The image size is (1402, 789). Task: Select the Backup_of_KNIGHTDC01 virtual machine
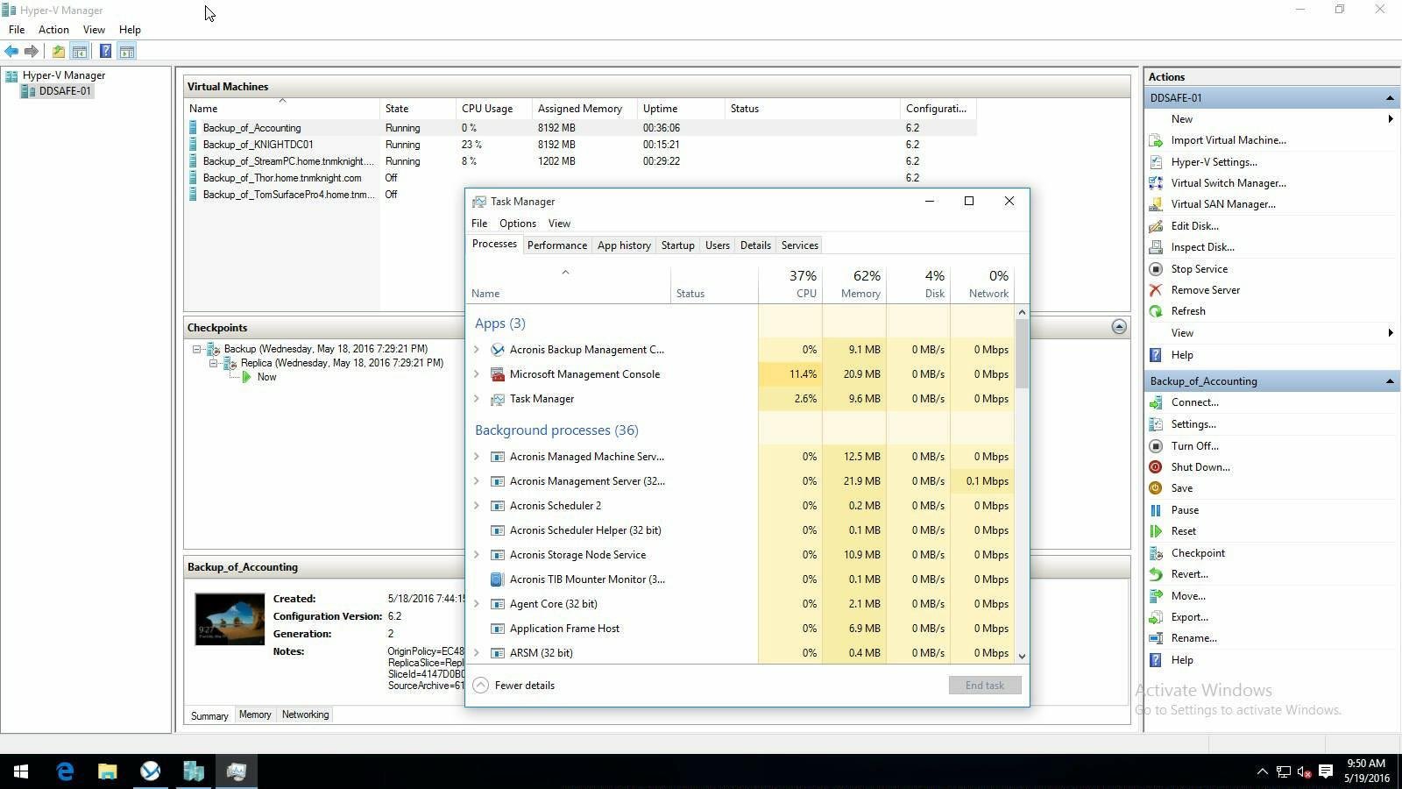click(x=258, y=145)
